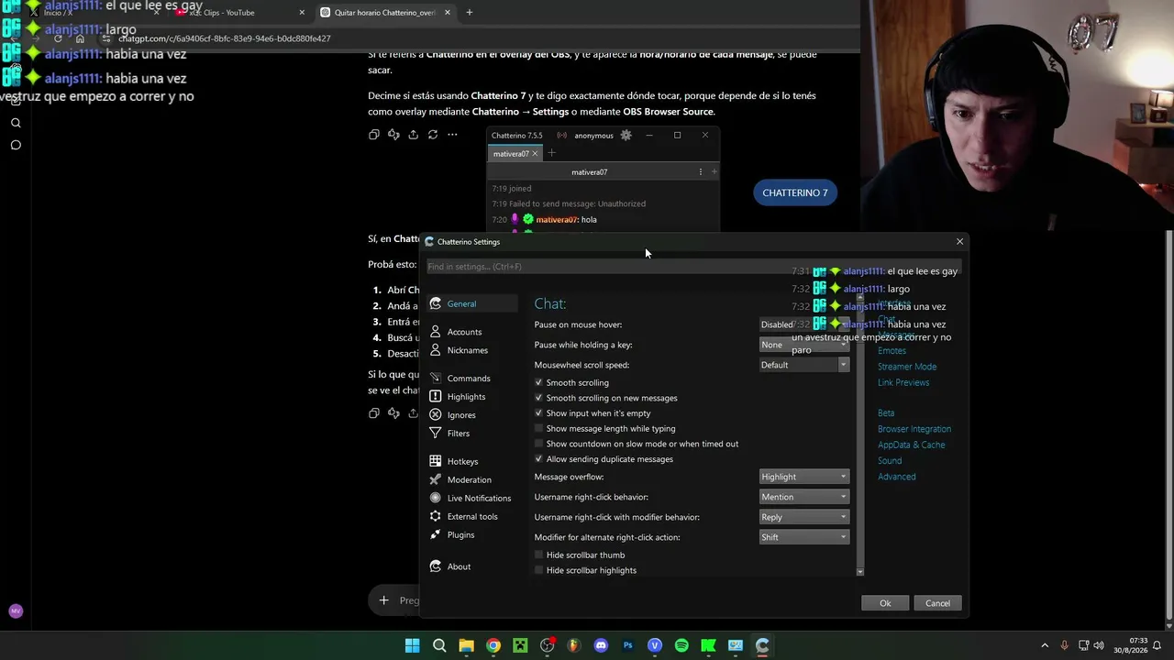Enable Hide scrollbar highlights
This screenshot has width=1174, height=660.
(x=539, y=570)
